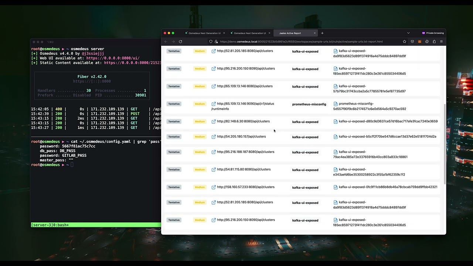Open link http://158.160.57.233:8080/api/clusters
Screen dimensions: 473x266
coord(245,187)
